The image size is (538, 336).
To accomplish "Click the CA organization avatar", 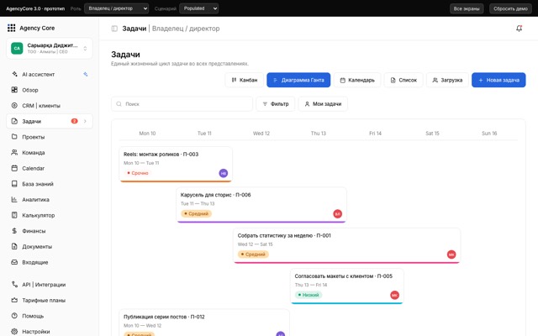I will point(17,49).
